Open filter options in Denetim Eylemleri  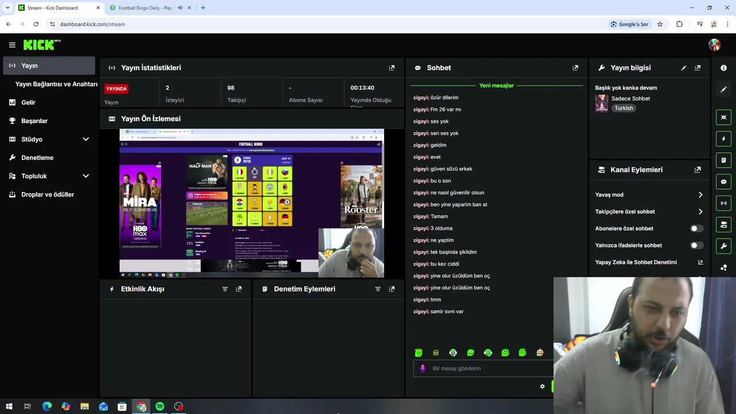click(378, 289)
